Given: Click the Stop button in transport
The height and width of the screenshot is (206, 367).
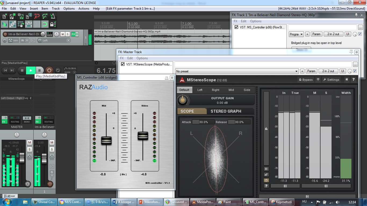Looking at the screenshot, I should (22, 70).
